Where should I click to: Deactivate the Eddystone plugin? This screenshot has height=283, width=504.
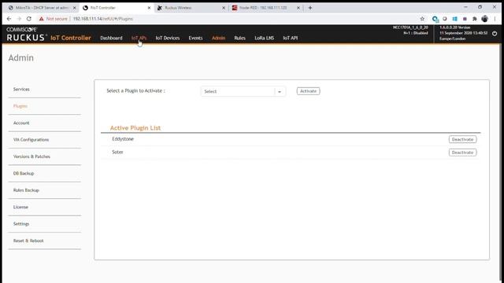pyautogui.click(x=462, y=140)
